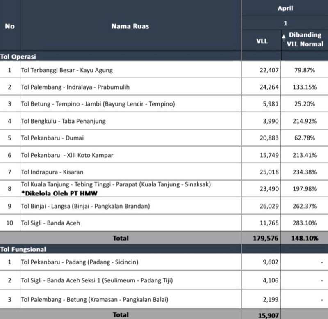
Task: Select the Nama Ruas column header
Action: click(x=130, y=26)
